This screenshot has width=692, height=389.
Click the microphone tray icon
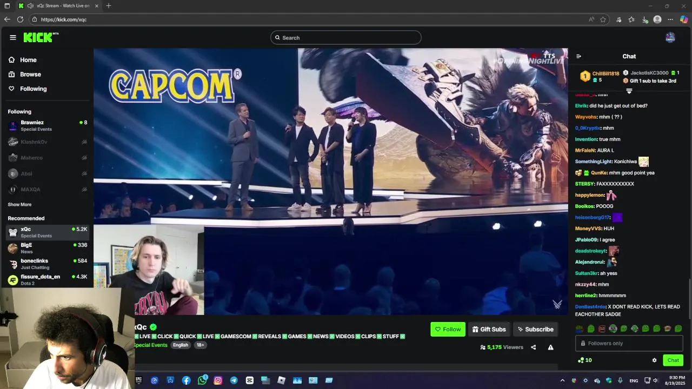(x=620, y=380)
